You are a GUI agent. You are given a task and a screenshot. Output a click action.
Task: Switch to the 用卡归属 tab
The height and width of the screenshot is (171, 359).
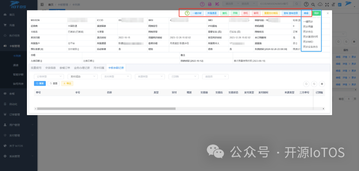[x=99, y=68]
